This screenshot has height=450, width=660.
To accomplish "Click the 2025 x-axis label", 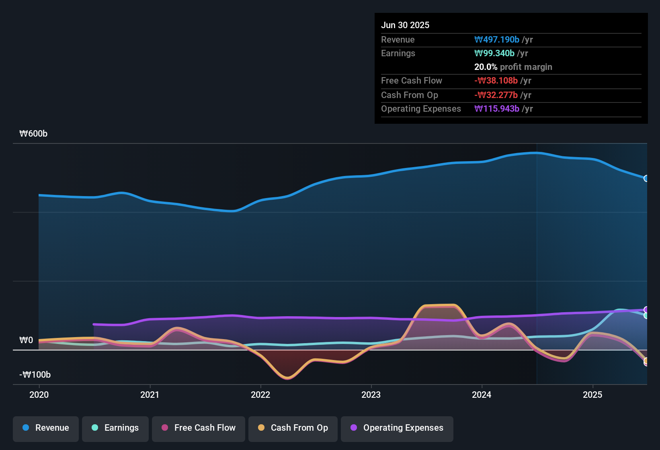I will point(592,395).
